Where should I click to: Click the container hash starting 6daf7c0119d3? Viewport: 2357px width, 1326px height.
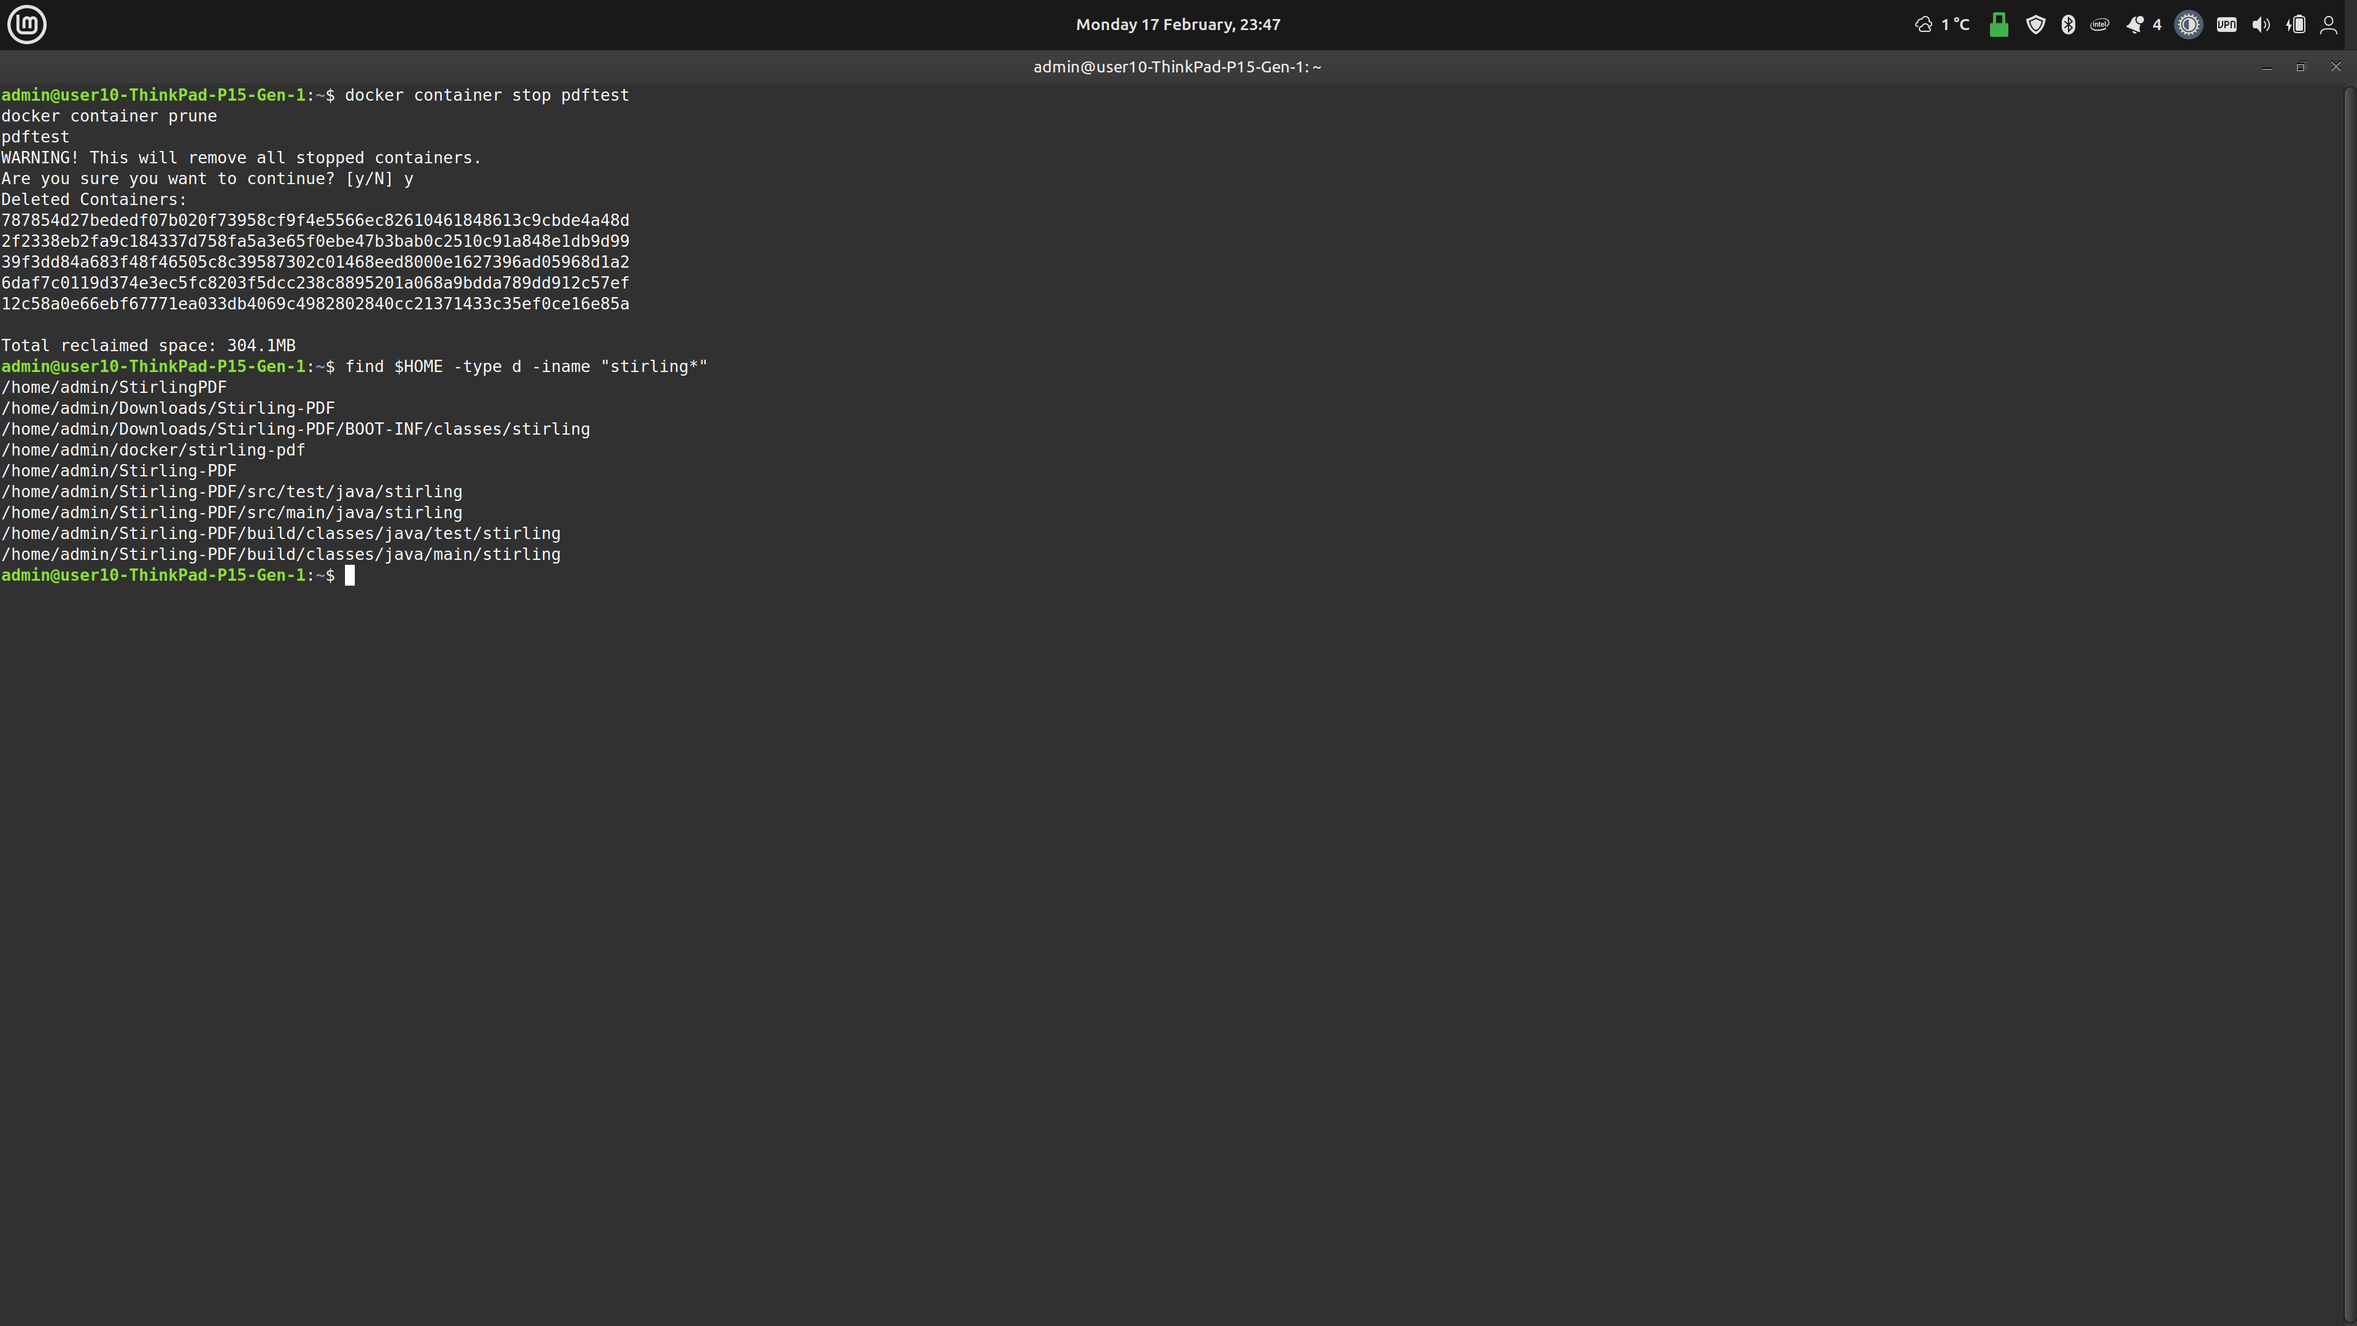click(315, 284)
